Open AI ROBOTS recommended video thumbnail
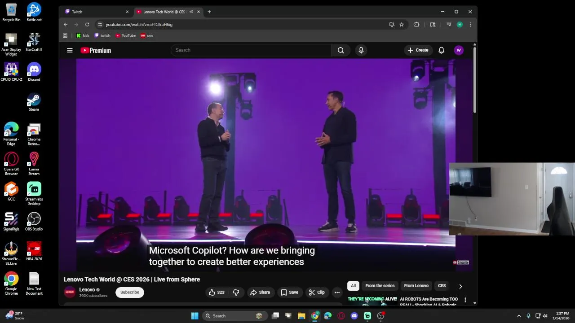The width and height of the screenshot is (575, 323). (x=372, y=300)
